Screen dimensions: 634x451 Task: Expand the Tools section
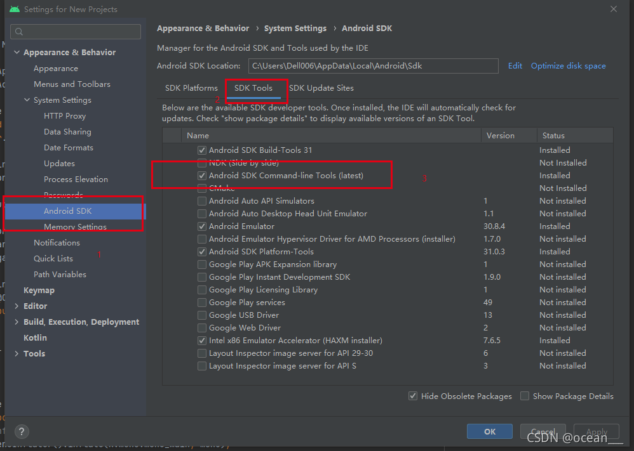[17, 354]
